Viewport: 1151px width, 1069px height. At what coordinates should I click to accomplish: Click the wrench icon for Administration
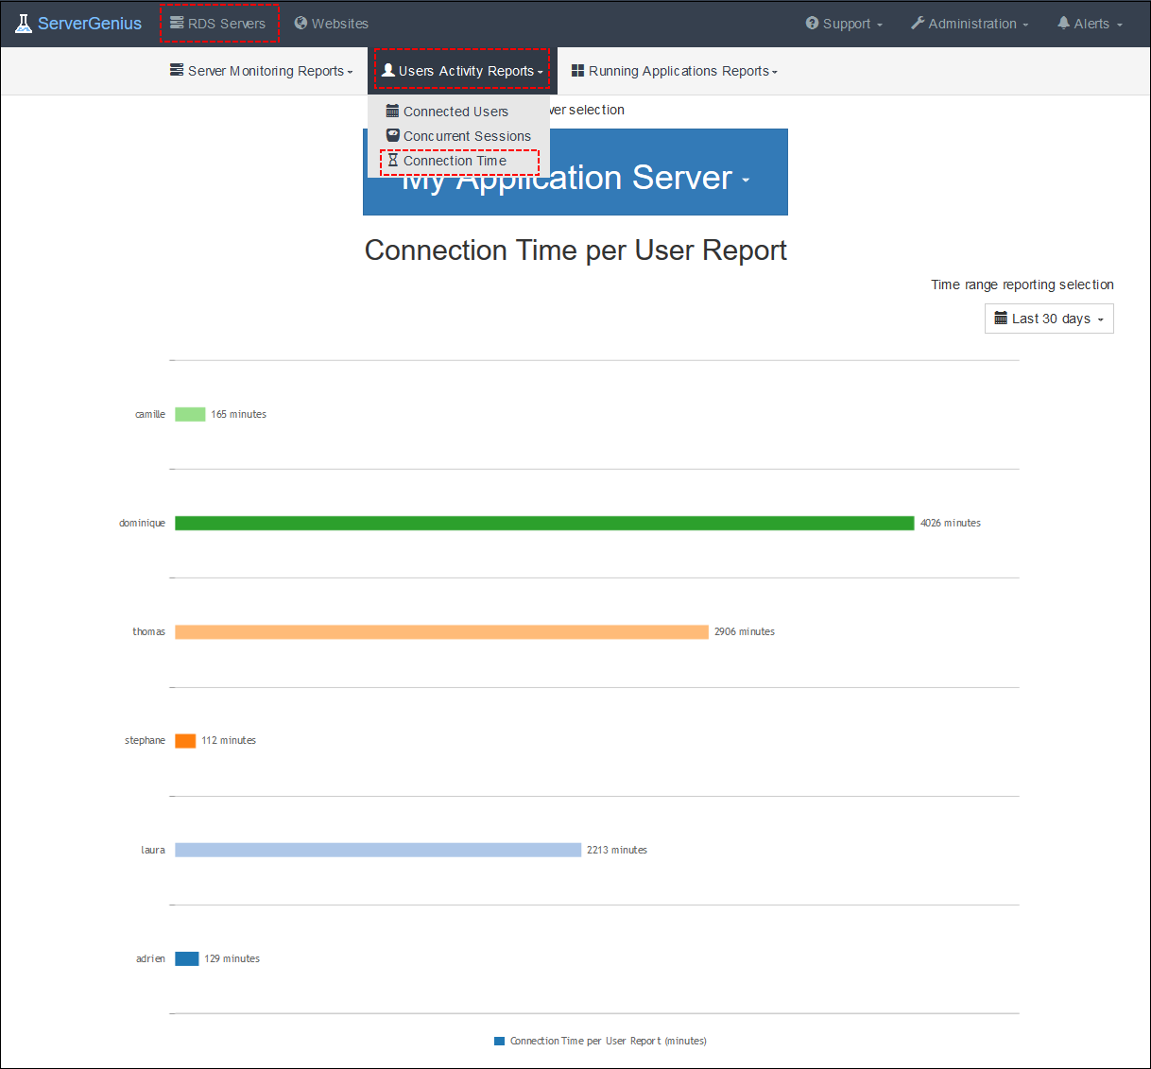[917, 23]
